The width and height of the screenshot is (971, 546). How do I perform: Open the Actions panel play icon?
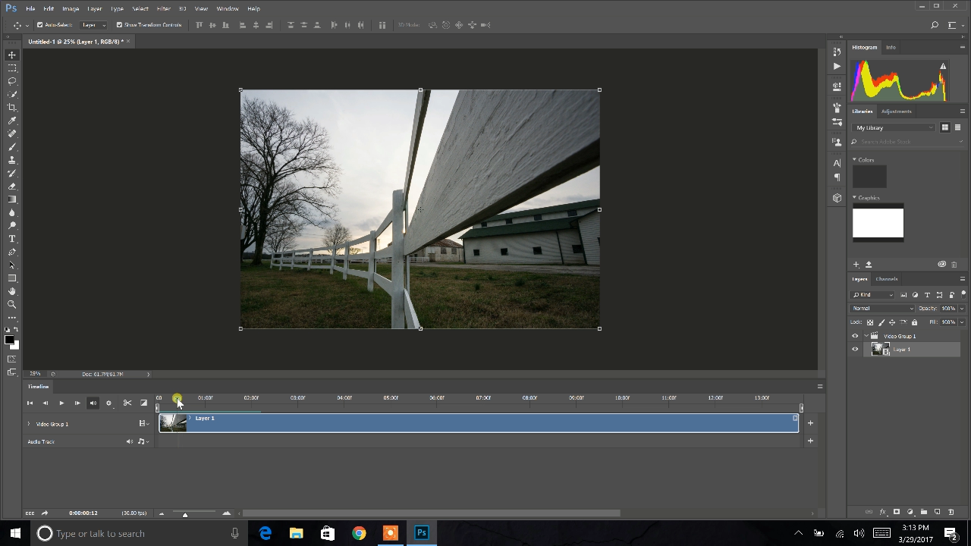click(x=837, y=66)
